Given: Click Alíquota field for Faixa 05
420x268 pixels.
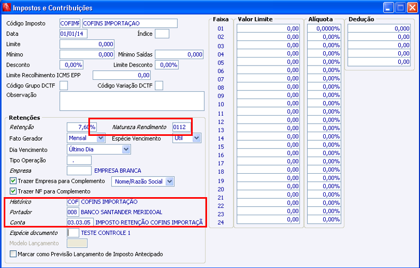Looking at the screenshot, I should [x=324, y=62].
